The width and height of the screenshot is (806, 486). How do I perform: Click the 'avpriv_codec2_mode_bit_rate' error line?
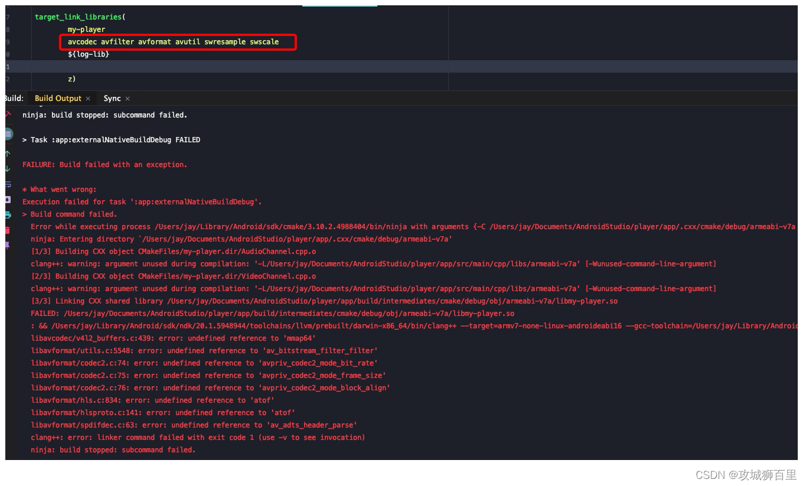204,363
